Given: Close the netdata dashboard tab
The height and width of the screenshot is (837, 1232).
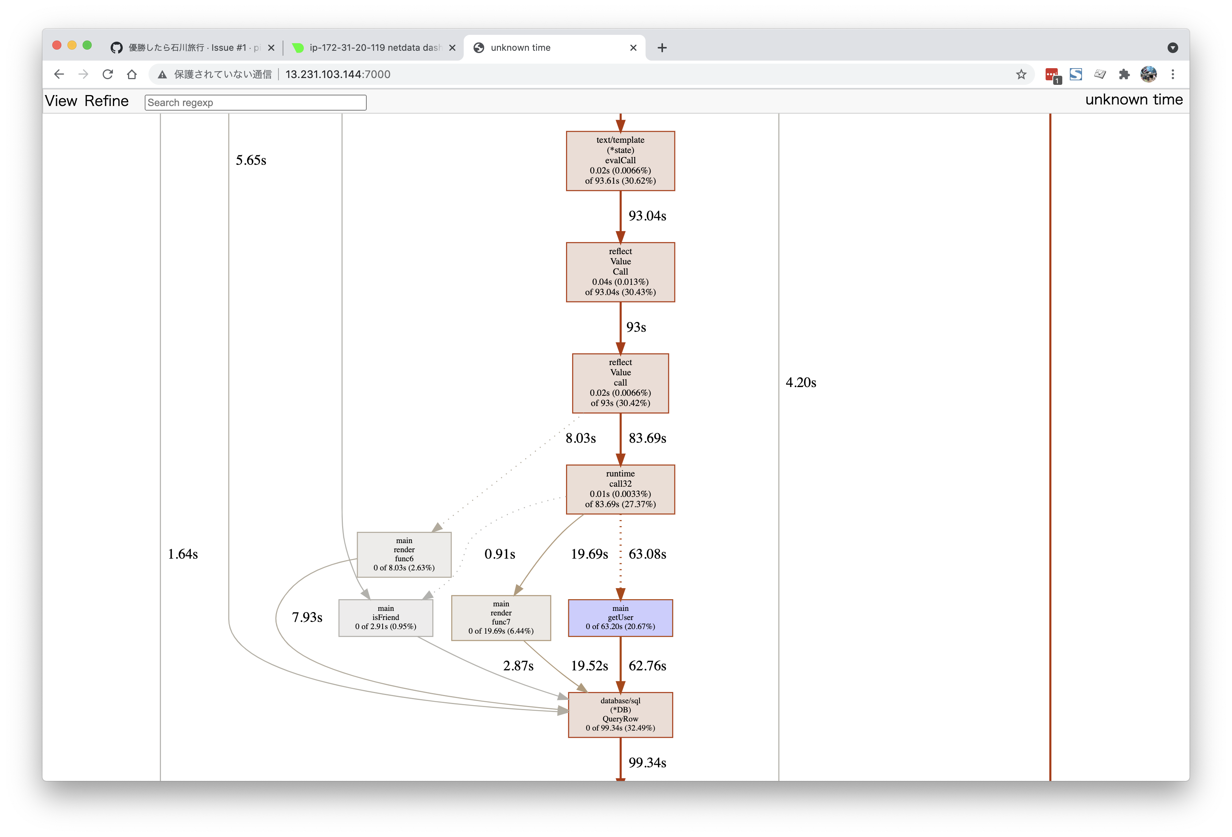Looking at the screenshot, I should [452, 48].
